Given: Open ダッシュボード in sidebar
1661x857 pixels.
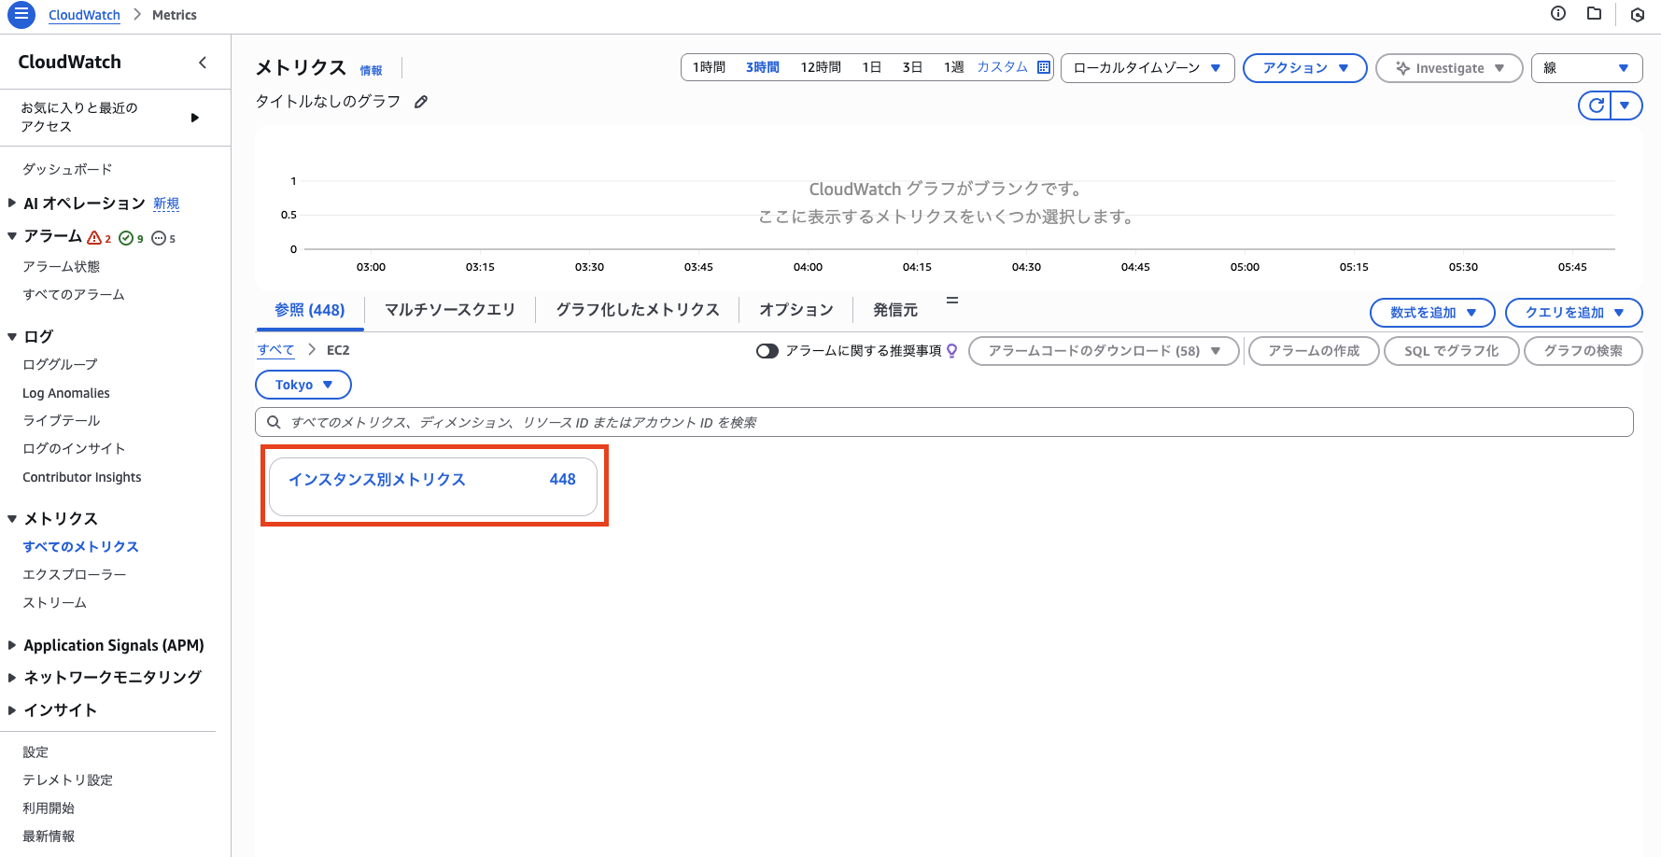Looking at the screenshot, I should click(67, 169).
